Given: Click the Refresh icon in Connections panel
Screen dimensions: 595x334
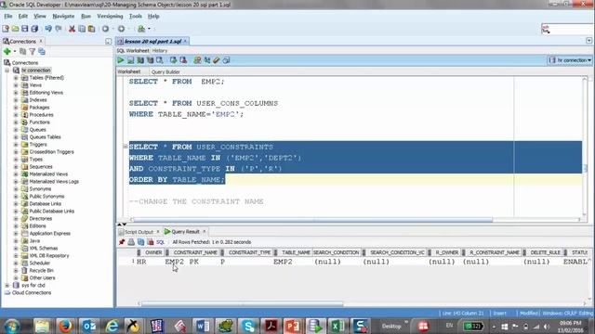Looking at the screenshot, I should (x=22, y=52).
